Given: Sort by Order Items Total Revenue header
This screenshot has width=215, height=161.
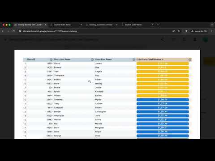Looking at the screenshot, I should tap(150, 59).
